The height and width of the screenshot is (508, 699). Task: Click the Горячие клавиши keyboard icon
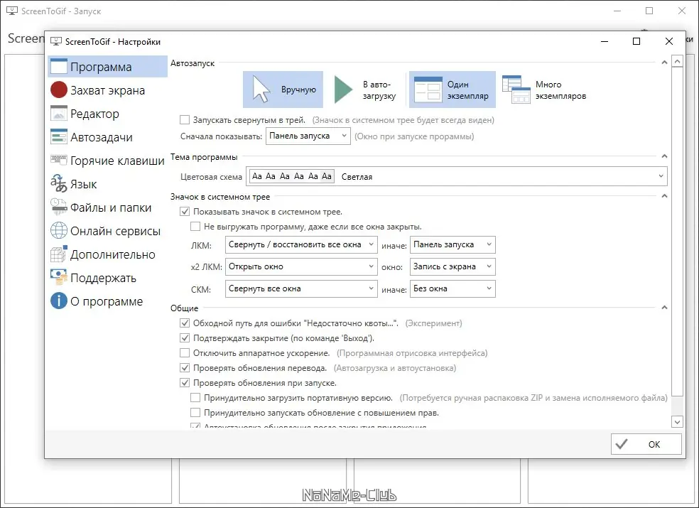pos(58,159)
